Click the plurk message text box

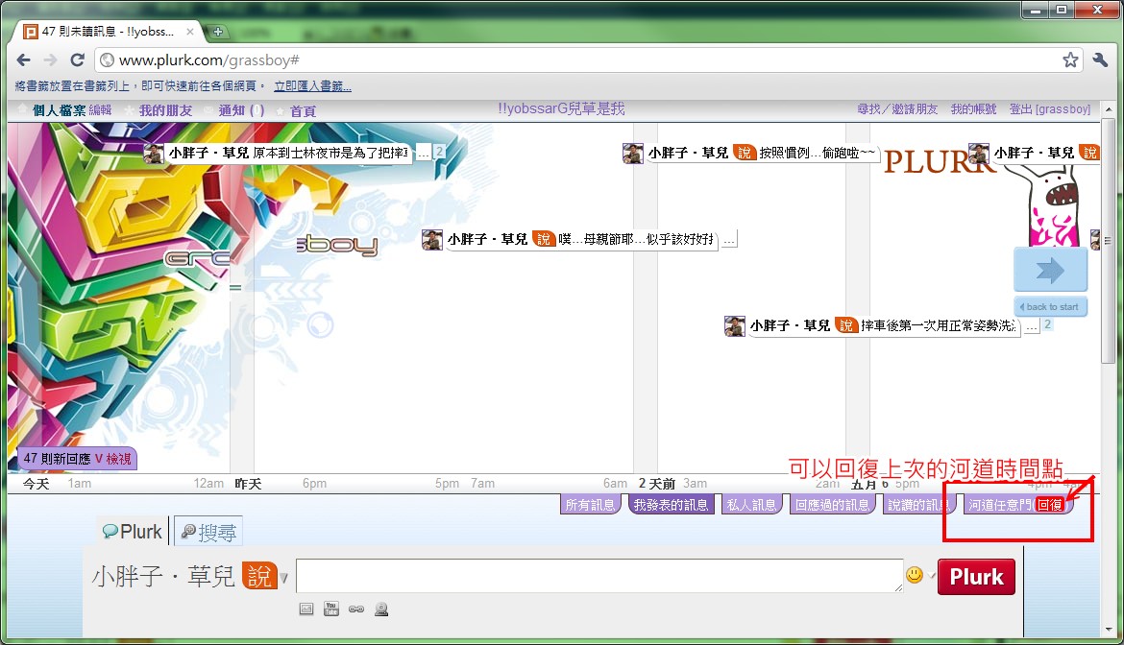(x=599, y=576)
